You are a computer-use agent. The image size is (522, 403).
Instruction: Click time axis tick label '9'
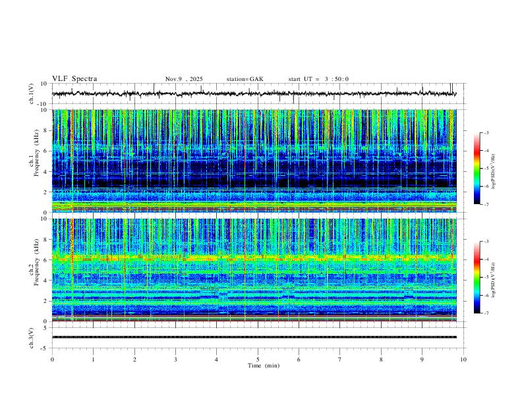pyautogui.click(x=422, y=360)
